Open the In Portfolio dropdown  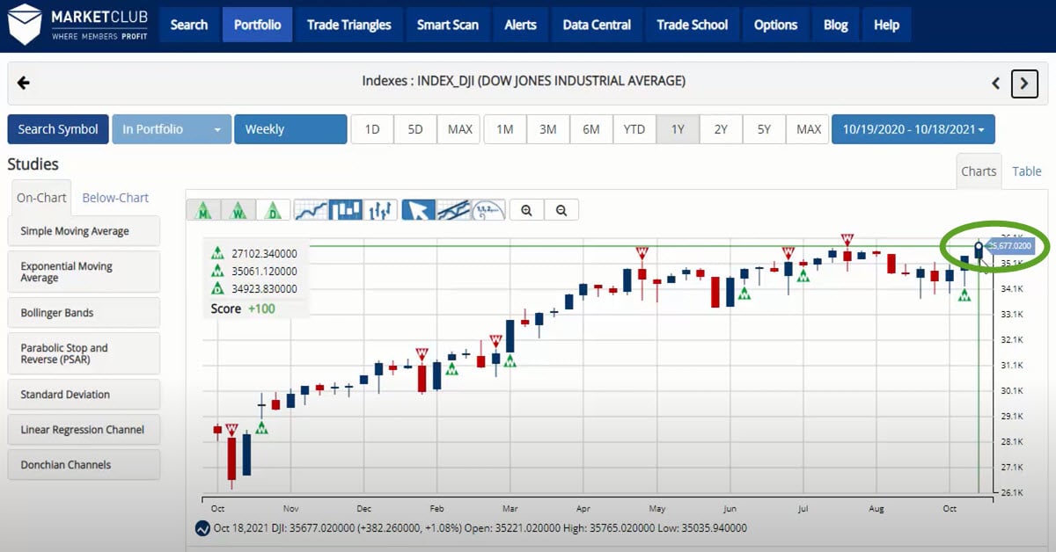point(171,128)
